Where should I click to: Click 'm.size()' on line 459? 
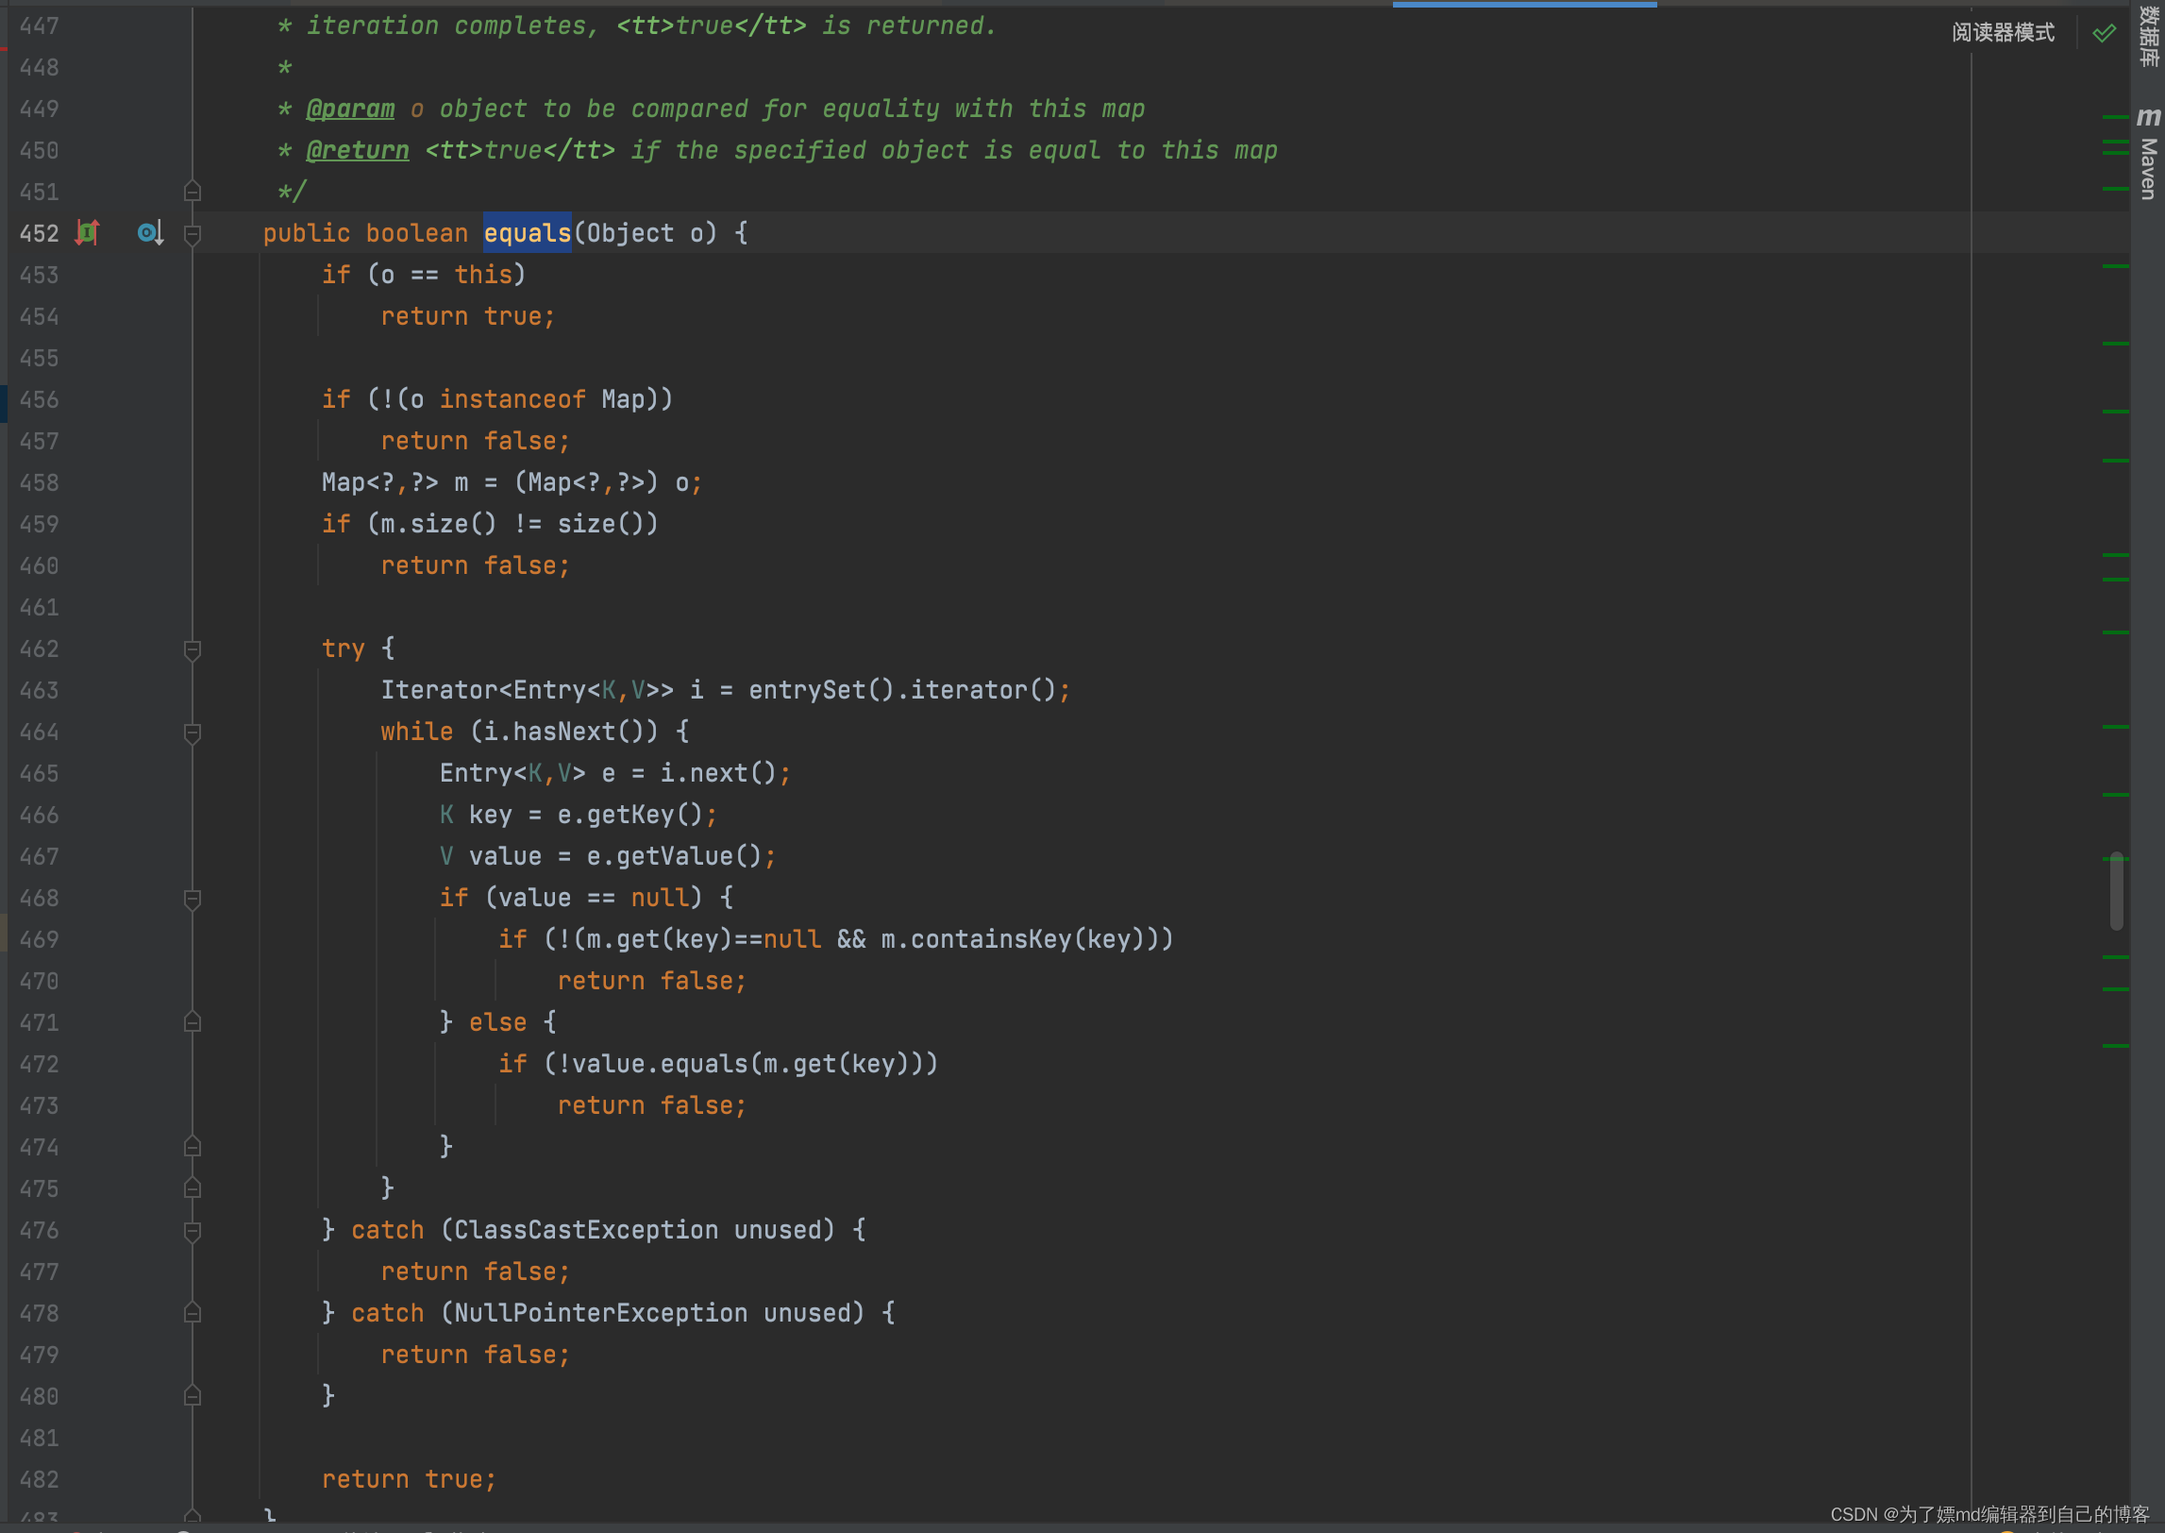click(x=439, y=524)
